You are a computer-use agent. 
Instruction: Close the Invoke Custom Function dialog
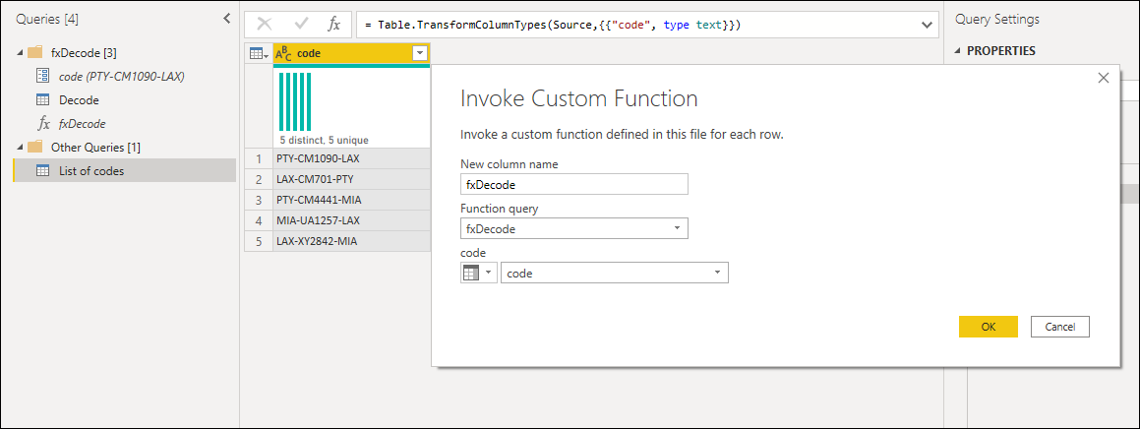point(1103,78)
